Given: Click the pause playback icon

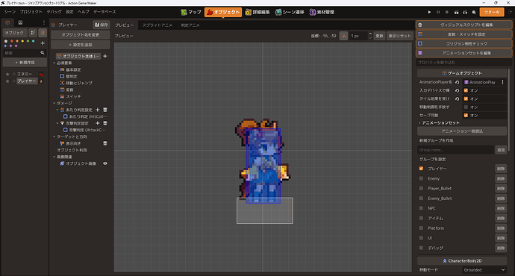Looking at the screenshot, I should [x=438, y=12].
